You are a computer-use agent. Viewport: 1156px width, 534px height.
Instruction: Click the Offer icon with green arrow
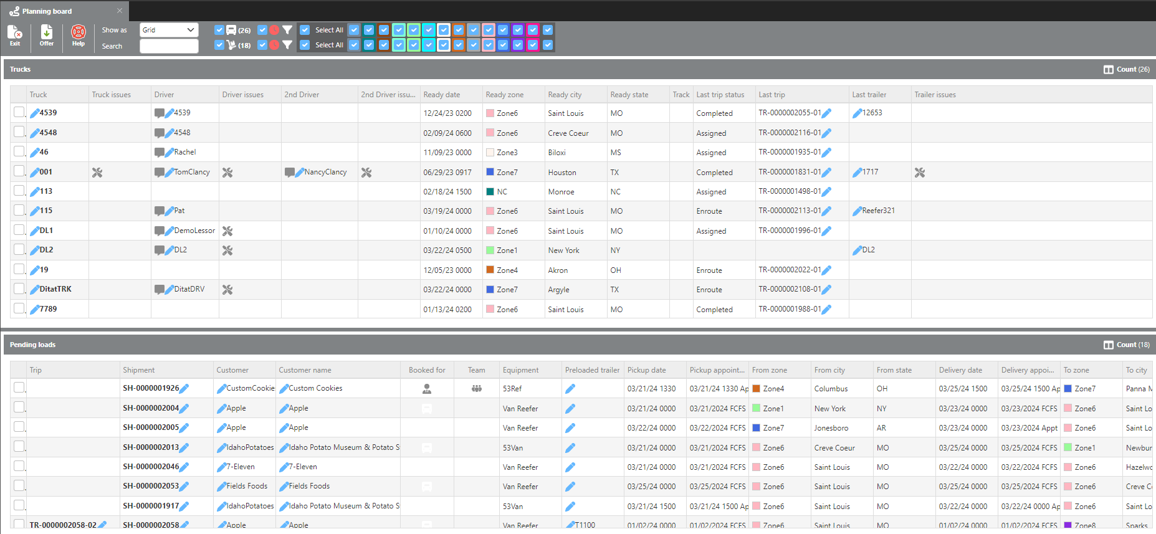(47, 35)
